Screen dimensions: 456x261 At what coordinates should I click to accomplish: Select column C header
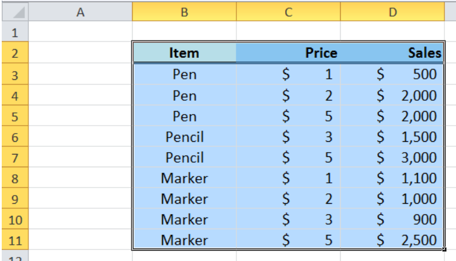288,12
